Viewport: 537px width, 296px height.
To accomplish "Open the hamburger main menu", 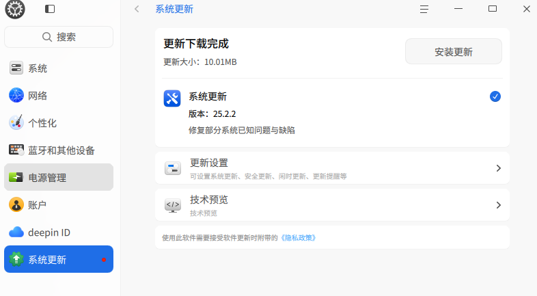I will pyautogui.click(x=424, y=9).
